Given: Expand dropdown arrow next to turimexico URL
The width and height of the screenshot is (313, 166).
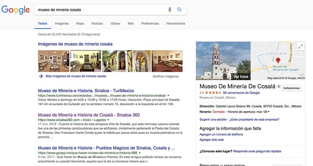Looking at the screenshot, I should (x=168, y=96).
